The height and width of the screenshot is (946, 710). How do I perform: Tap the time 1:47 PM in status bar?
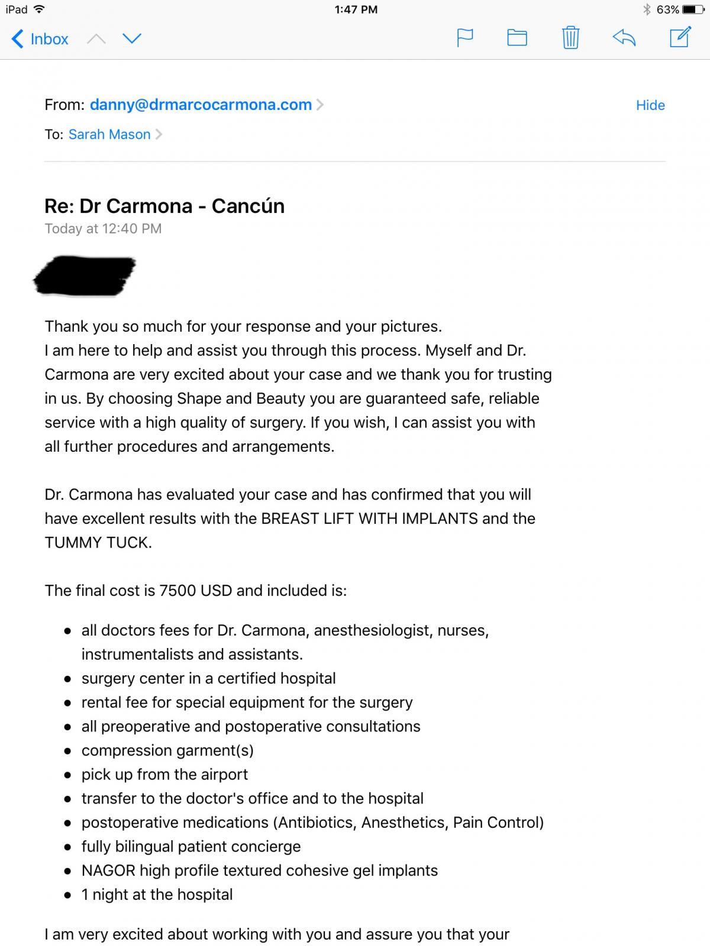click(x=356, y=9)
